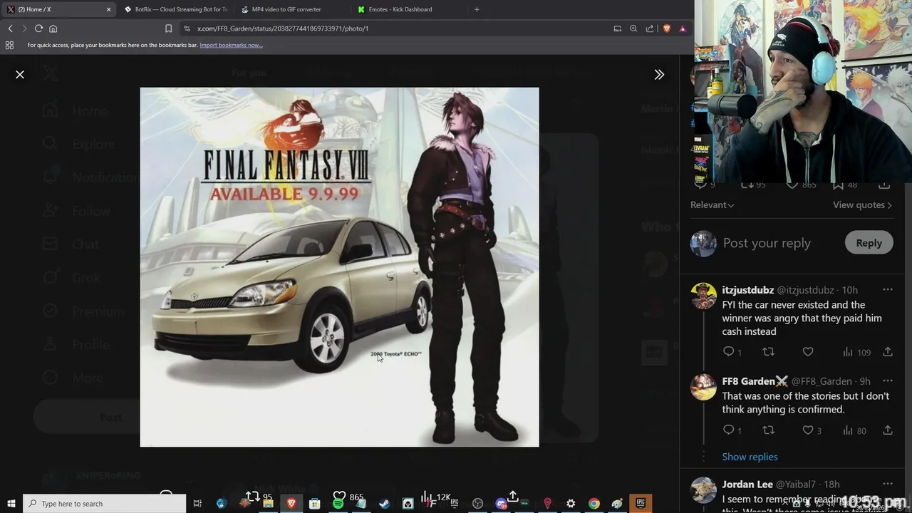Click the Windows taskbar search box
912x513 pixels.
coord(105,504)
